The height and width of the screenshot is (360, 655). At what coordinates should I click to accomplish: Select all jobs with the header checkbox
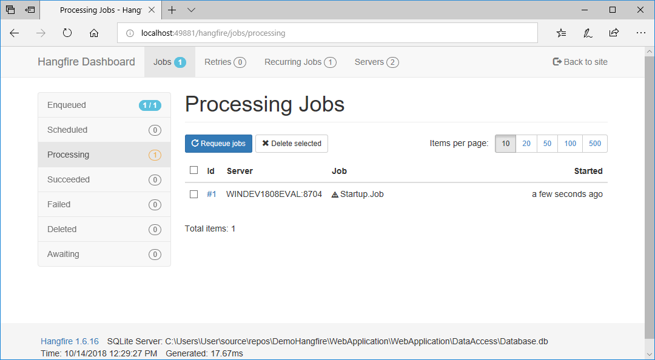coord(194,170)
